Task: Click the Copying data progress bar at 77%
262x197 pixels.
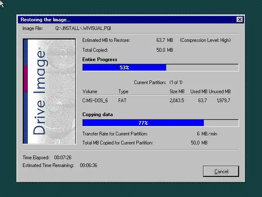Action: 160,123
